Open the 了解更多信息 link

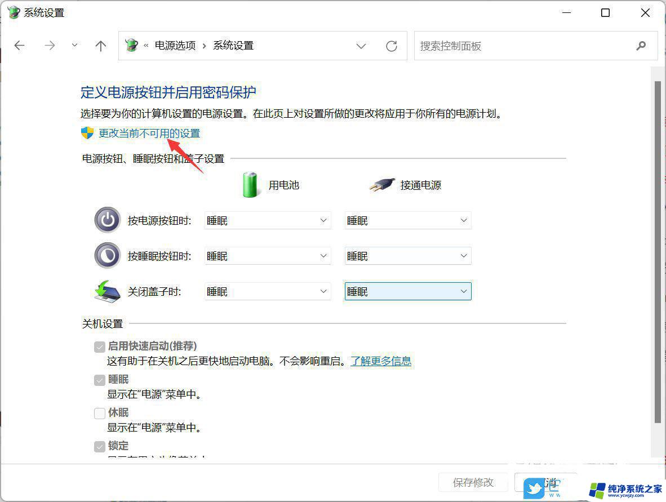pyautogui.click(x=381, y=361)
